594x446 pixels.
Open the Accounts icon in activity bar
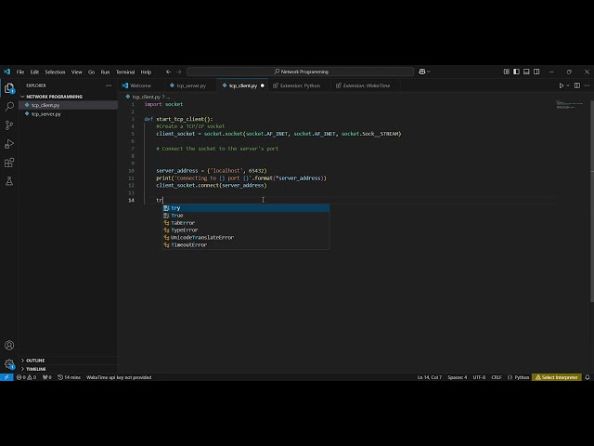click(x=9, y=345)
